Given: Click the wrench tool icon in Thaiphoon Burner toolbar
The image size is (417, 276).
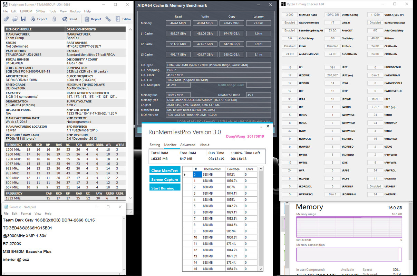Looking at the screenshot, I should [x=108, y=19].
